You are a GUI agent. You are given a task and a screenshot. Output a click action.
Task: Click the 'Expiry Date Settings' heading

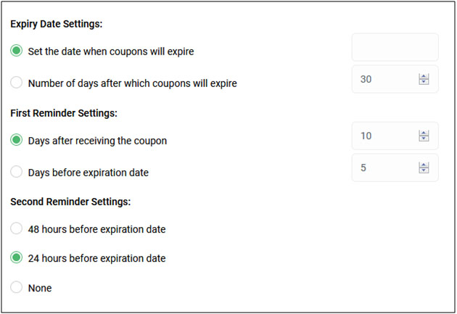tap(57, 24)
